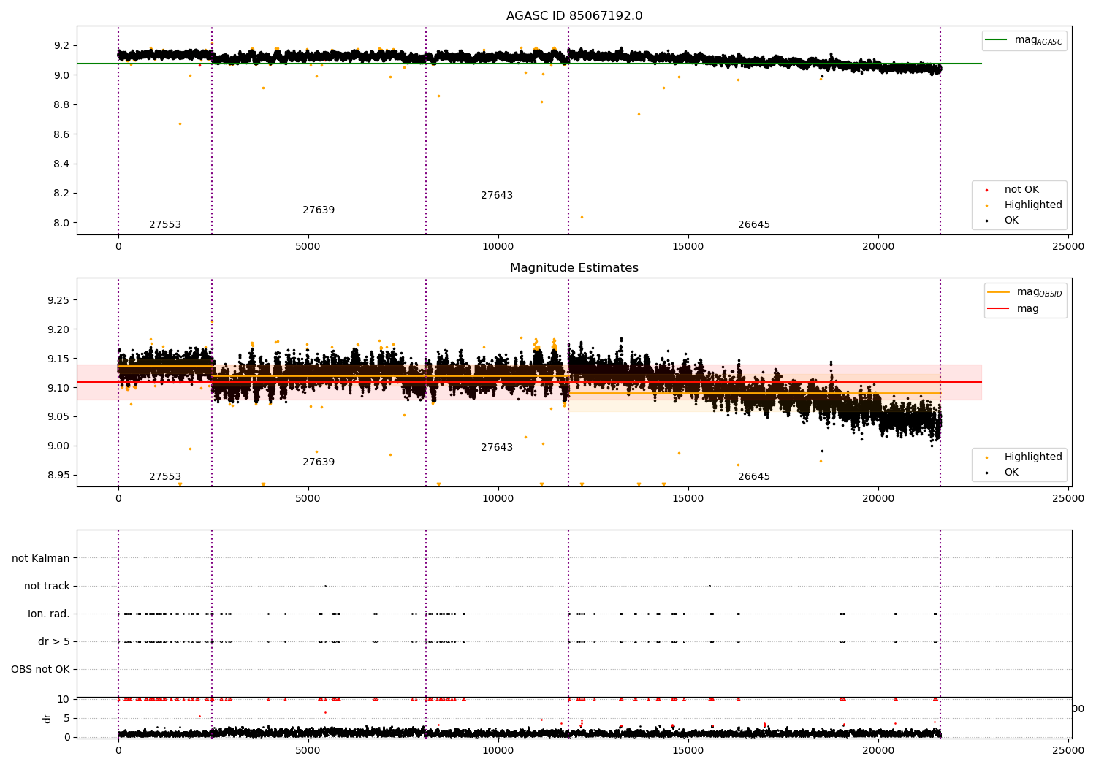
Task: Click obsid label 27643 in Magnitude Estimates plot
Action: (497, 448)
